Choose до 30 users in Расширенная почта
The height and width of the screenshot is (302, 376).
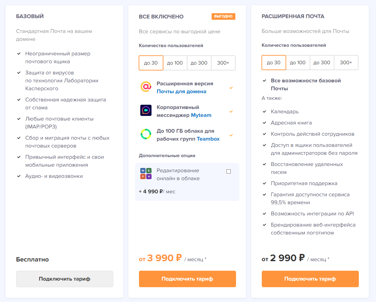pos(274,63)
